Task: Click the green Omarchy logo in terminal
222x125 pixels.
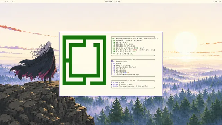Action: pyautogui.click(x=85, y=60)
